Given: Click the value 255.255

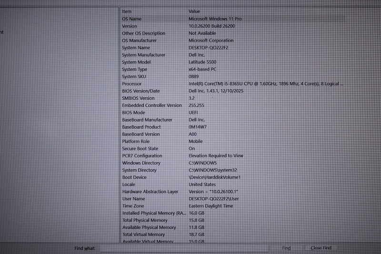Looking at the screenshot, I should (x=196, y=105).
